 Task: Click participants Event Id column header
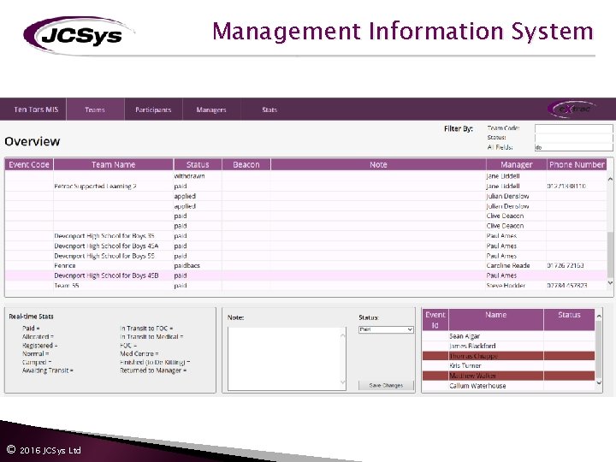coord(435,320)
